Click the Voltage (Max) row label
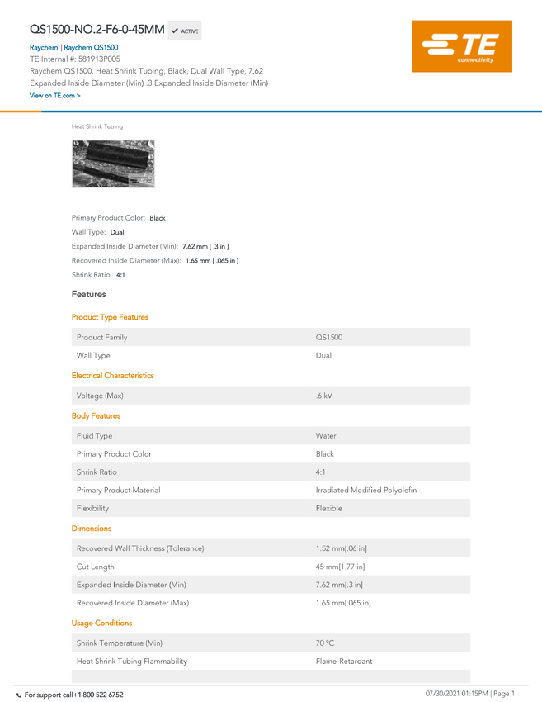Viewport: 542px width, 702px height. [x=100, y=396]
